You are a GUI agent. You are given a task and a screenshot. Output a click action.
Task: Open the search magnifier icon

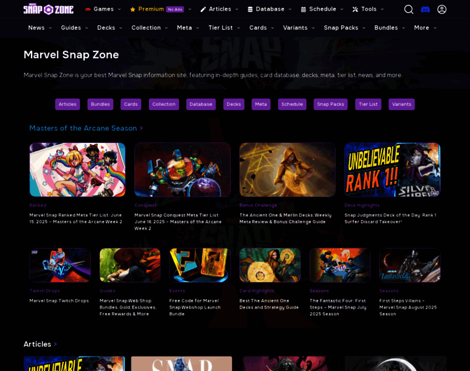(409, 9)
